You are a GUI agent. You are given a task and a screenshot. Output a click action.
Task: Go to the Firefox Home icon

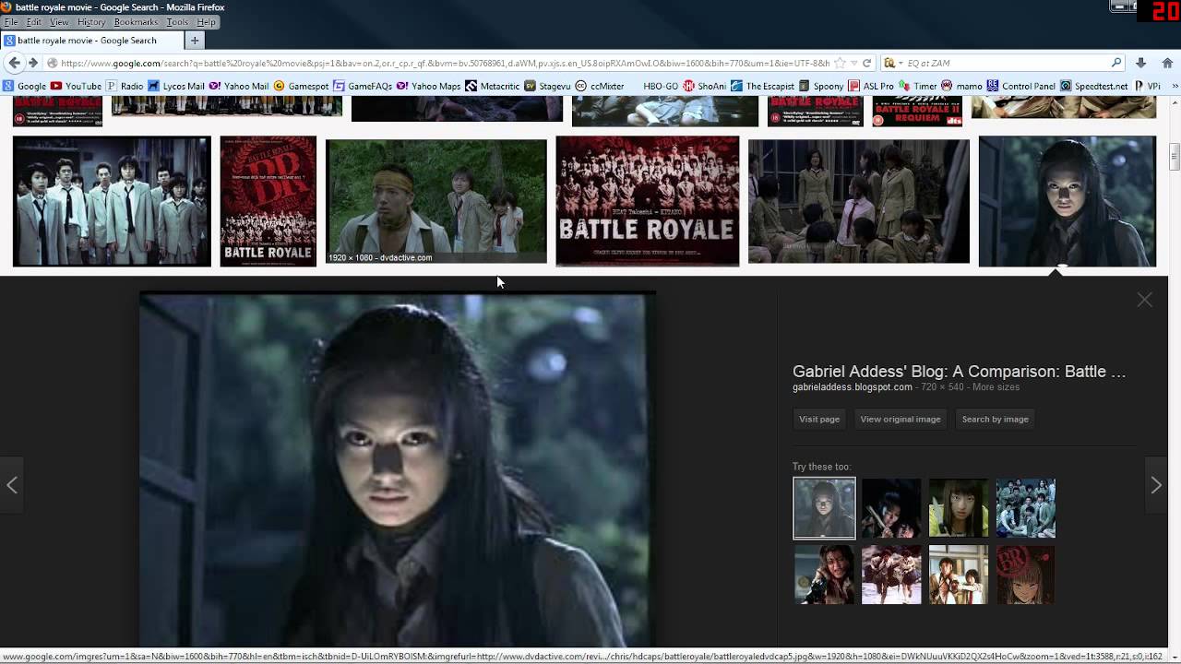[1167, 63]
